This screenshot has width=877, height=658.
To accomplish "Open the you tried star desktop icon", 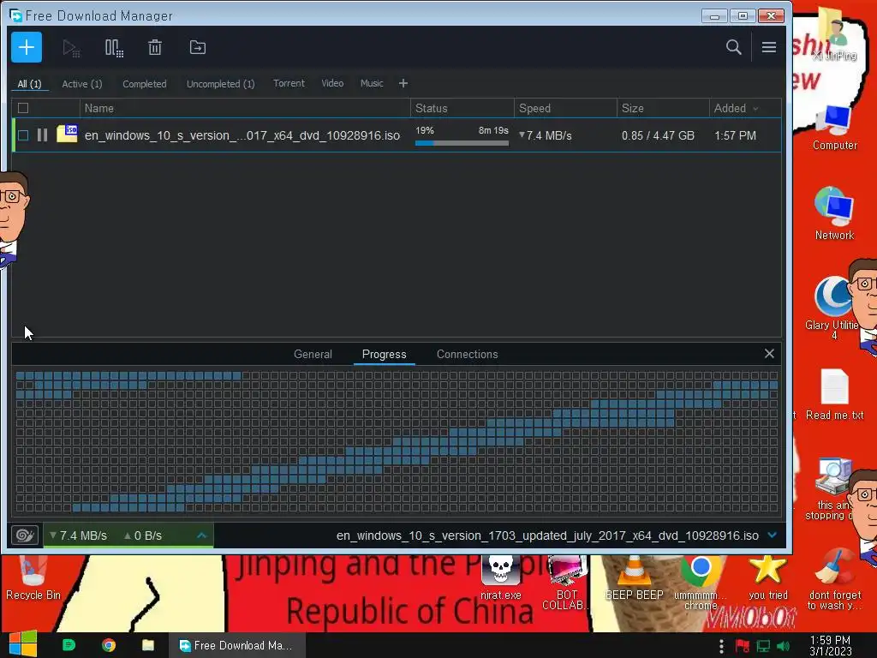I will pyautogui.click(x=768, y=577).
